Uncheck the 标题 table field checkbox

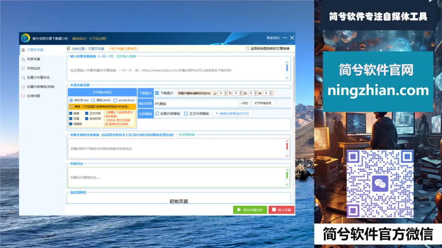point(71,119)
